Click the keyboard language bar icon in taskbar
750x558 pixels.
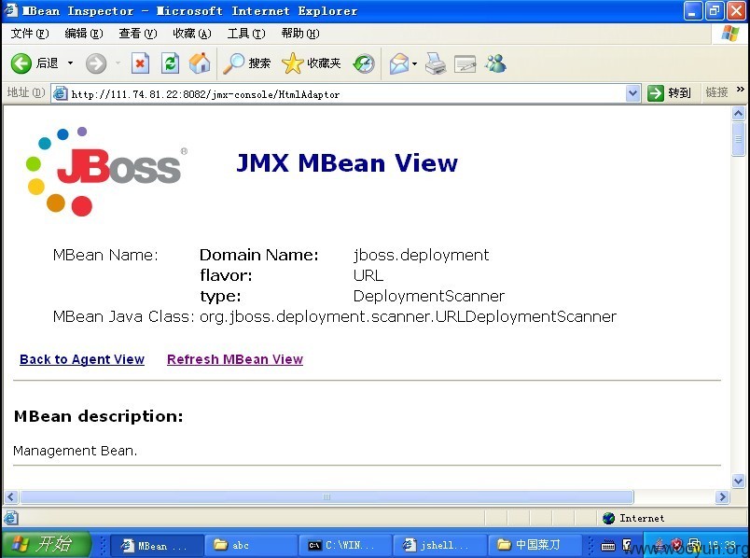click(608, 546)
